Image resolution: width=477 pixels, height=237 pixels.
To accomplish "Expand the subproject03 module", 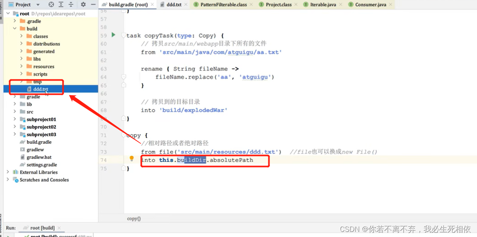I will tap(15, 134).
